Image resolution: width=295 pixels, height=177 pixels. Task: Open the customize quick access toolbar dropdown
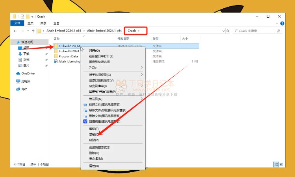(x=32, y=17)
